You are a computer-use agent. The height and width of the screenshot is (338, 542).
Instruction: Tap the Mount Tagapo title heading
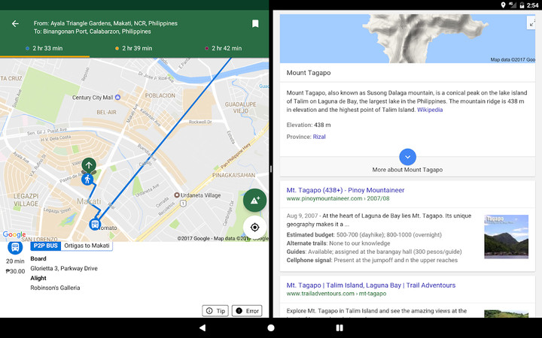click(x=309, y=73)
